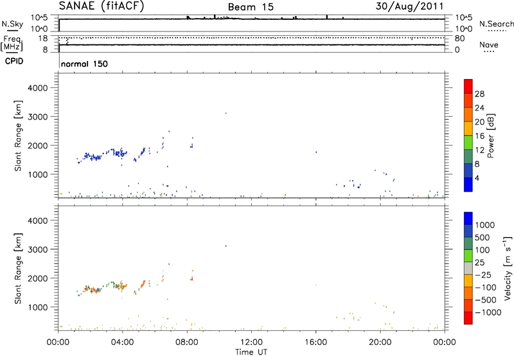Screen dimensions: 514x356
Task: Pick the bright blue bottom Power colorbar segment
Action: [468, 184]
